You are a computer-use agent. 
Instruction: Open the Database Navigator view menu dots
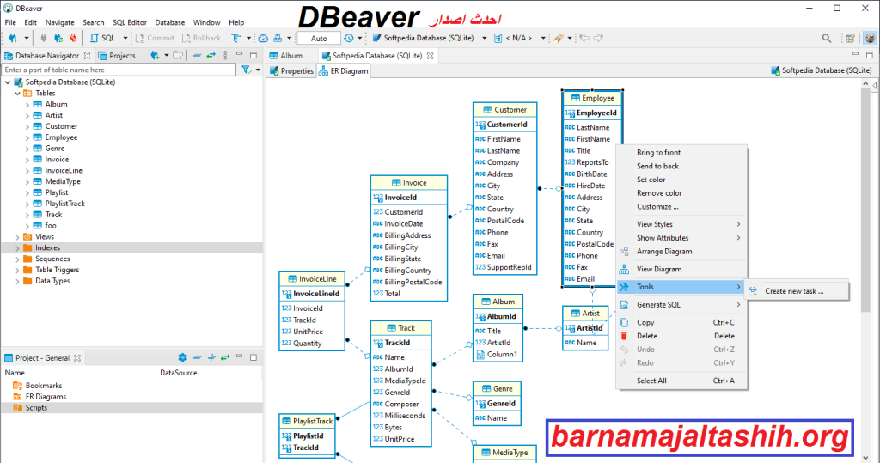(x=225, y=55)
